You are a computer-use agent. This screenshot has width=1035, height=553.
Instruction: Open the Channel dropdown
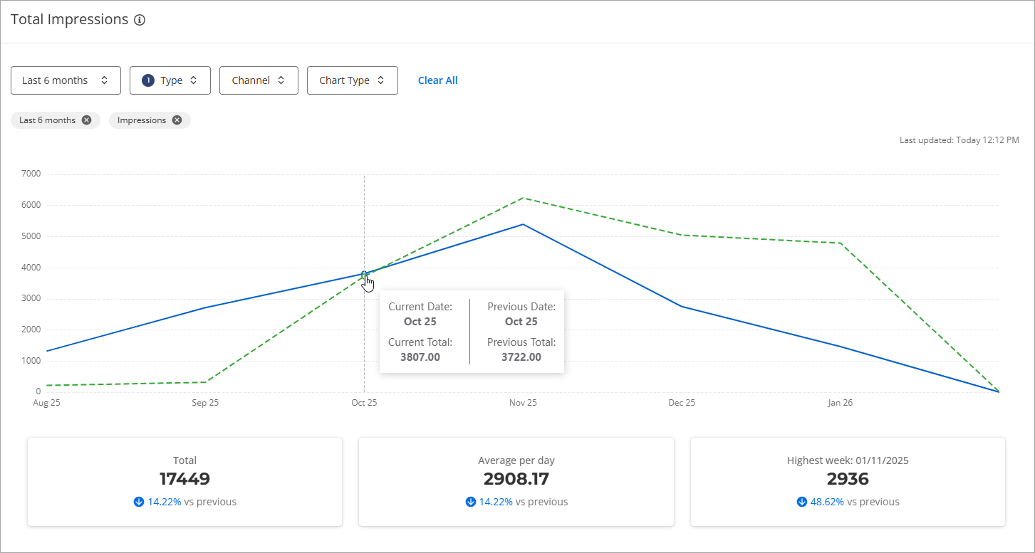coord(259,80)
